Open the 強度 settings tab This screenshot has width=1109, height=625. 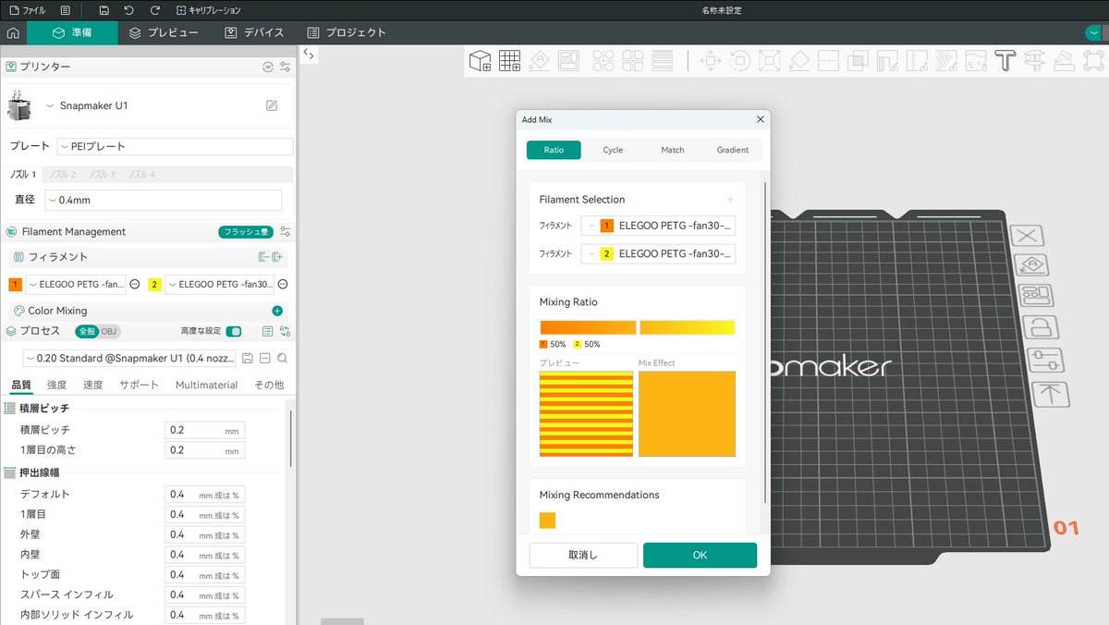click(56, 385)
